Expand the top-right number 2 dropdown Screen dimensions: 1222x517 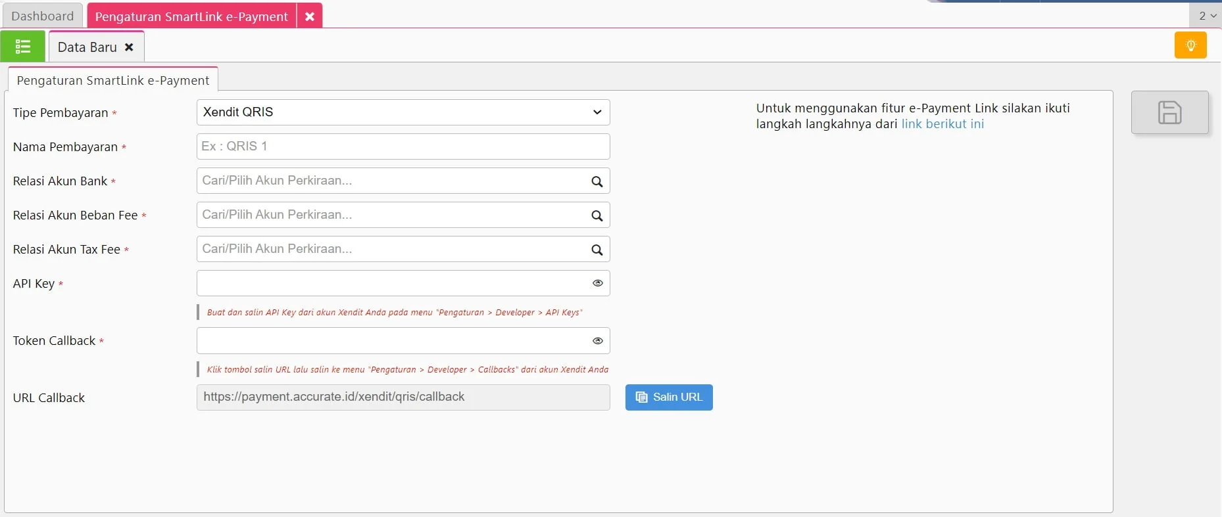tap(1206, 16)
